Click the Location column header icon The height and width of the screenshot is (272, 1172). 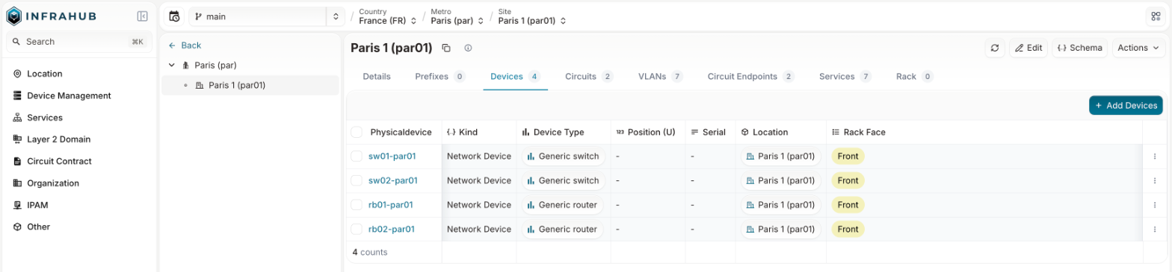tap(745, 132)
